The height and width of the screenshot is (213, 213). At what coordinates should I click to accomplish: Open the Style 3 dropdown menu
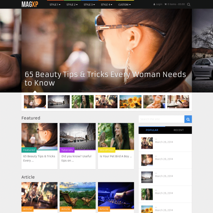coord(89,5)
